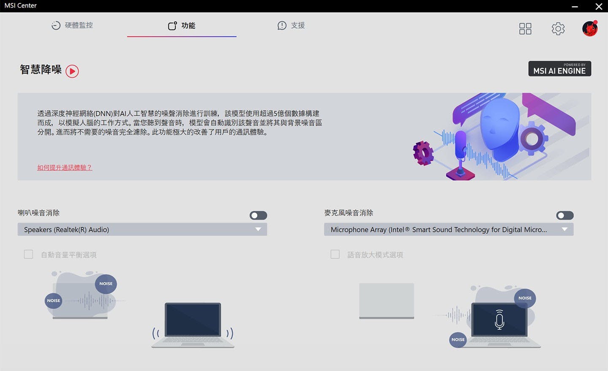Image resolution: width=608 pixels, height=371 pixels.
Task: Minimize the MSI Center window
Action: click(x=575, y=6)
